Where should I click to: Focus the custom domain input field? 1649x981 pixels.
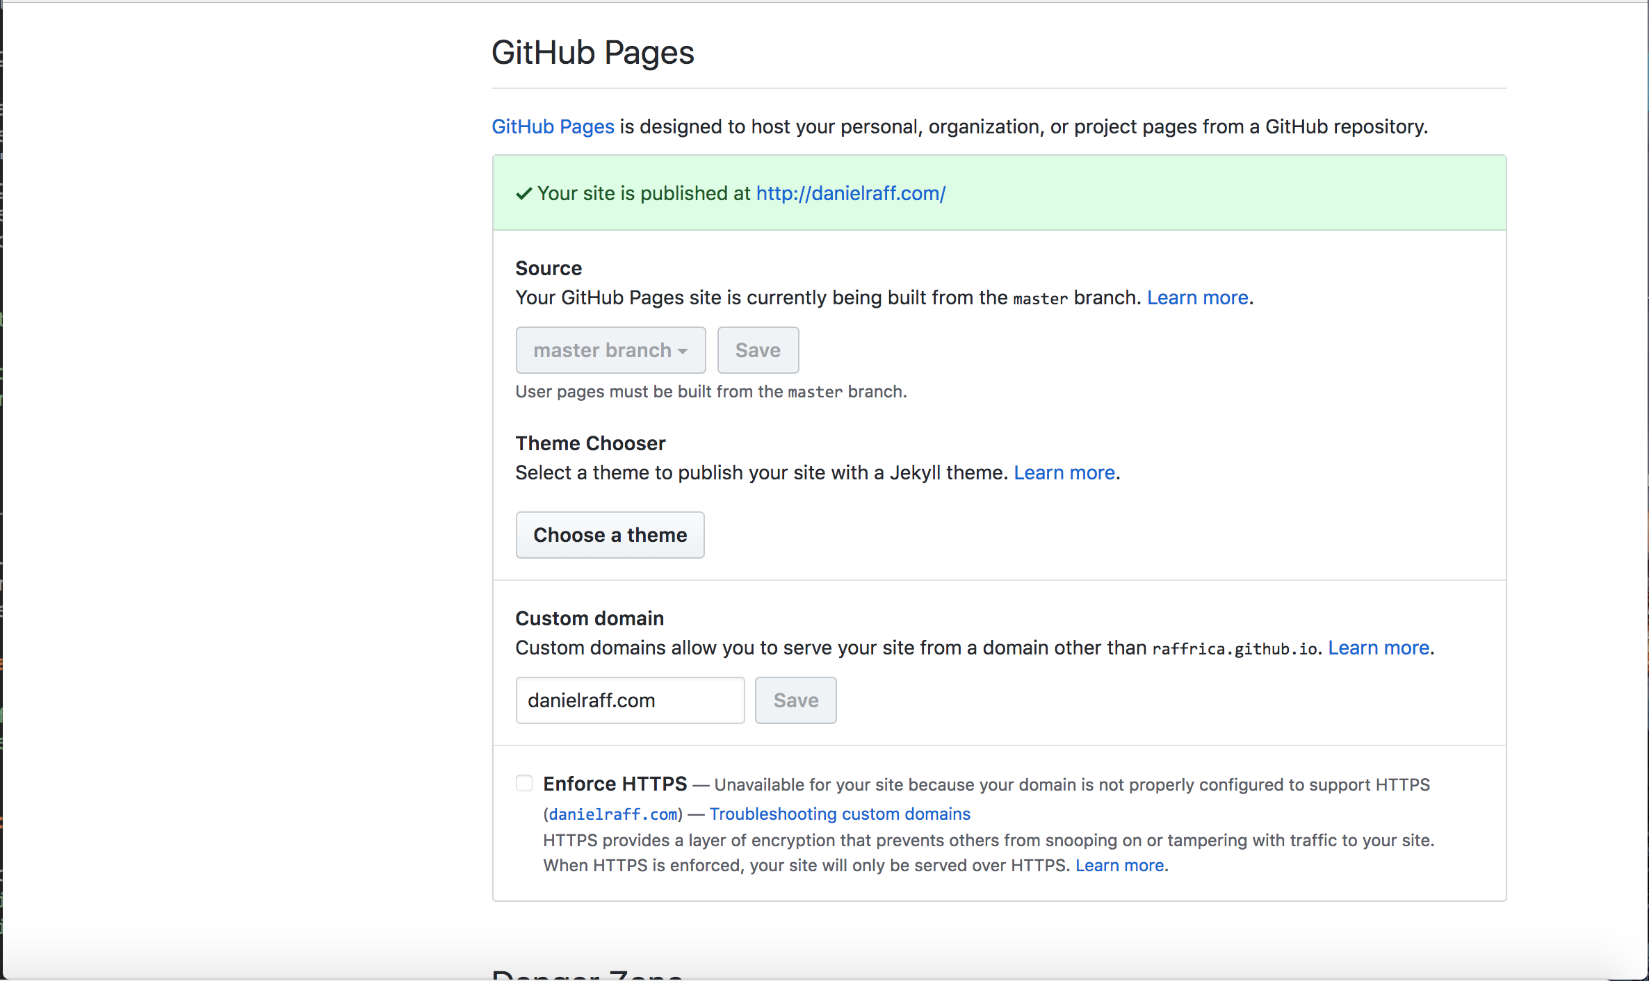tap(630, 700)
